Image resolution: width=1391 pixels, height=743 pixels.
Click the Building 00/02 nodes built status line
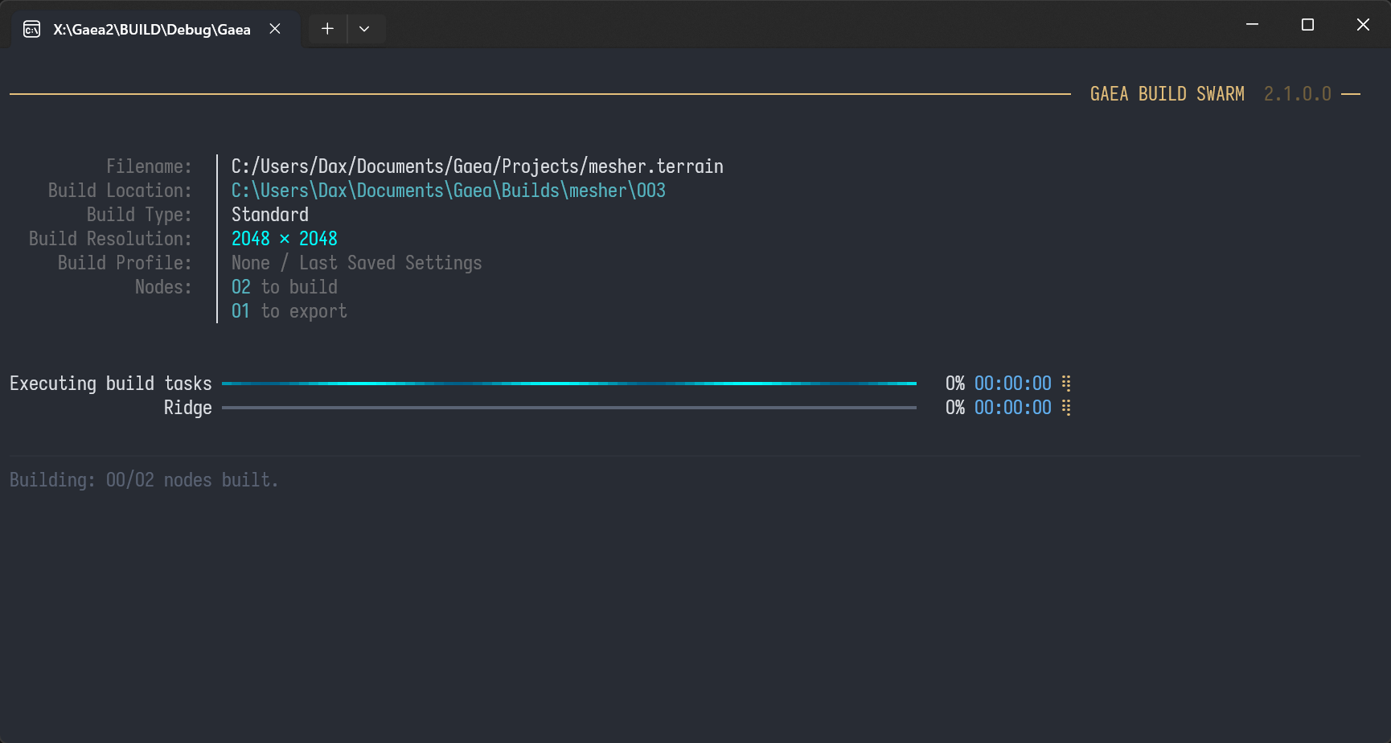143,480
